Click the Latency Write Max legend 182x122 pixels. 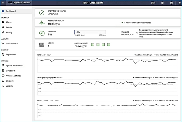pyautogui.click(x=166, y=100)
